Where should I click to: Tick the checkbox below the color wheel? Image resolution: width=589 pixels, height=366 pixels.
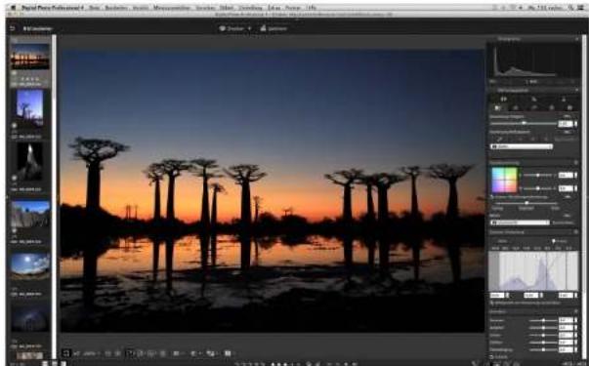(492, 197)
